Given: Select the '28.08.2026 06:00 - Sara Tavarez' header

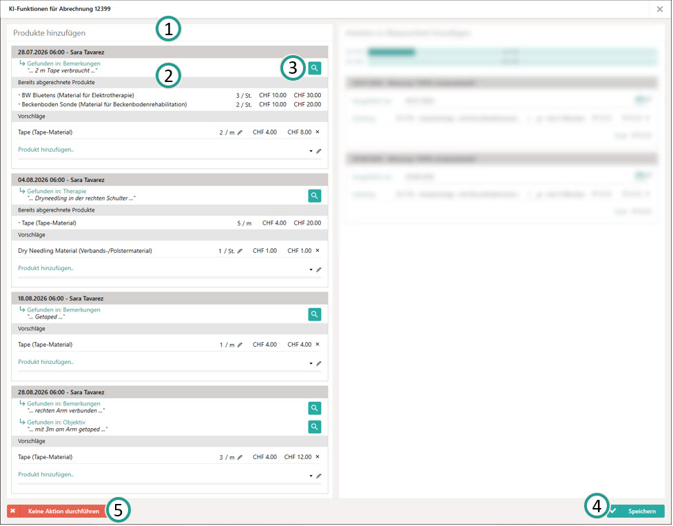Looking at the screenshot, I should pos(169,392).
